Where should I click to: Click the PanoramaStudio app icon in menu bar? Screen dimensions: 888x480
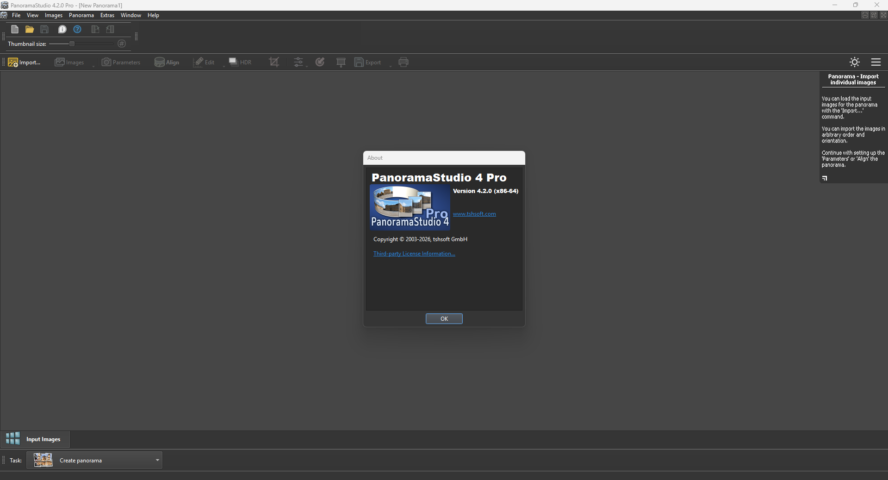pos(4,15)
